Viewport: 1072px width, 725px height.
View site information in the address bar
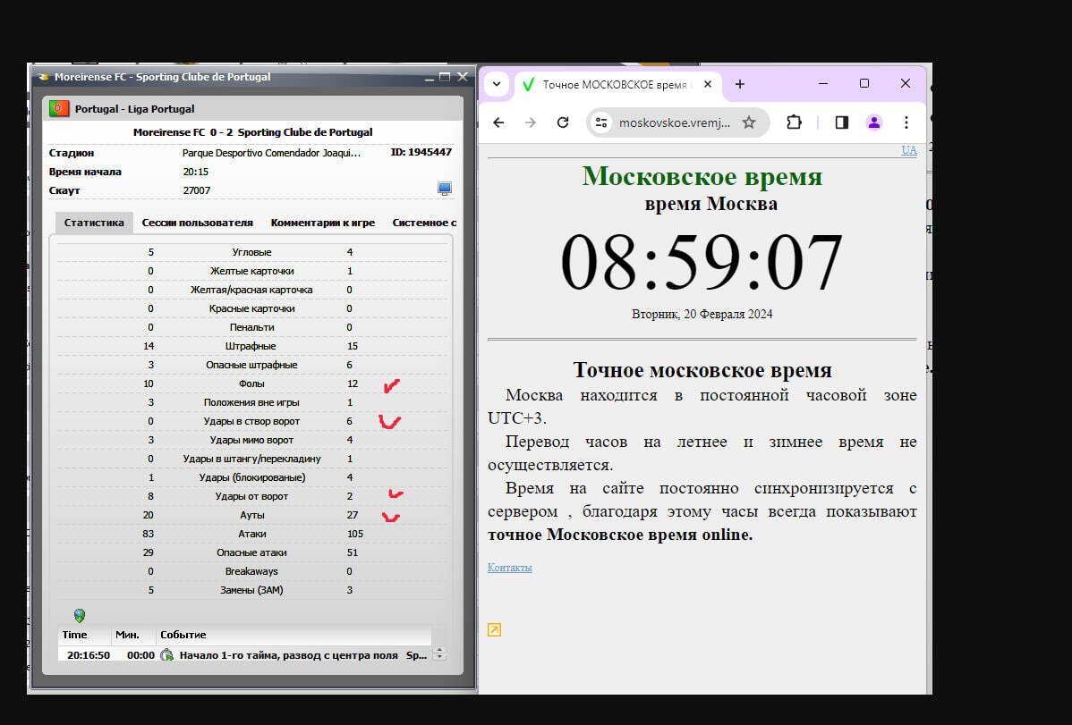(601, 122)
